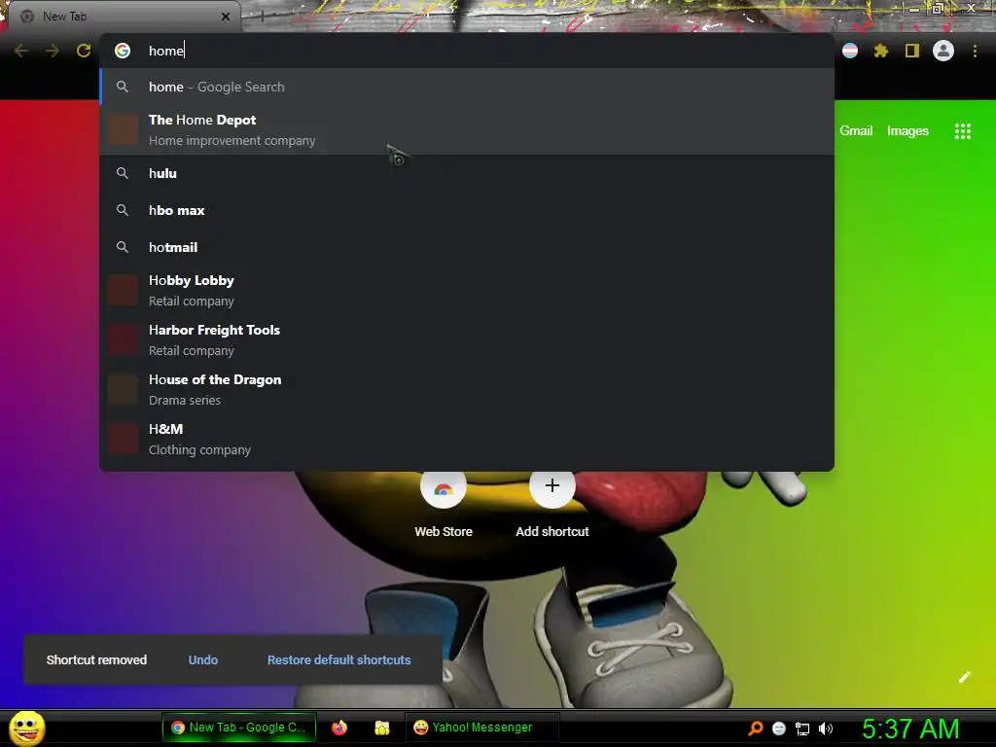The image size is (996, 747).
Task: Choose House of the Dragon suggestion
Action: [467, 389]
